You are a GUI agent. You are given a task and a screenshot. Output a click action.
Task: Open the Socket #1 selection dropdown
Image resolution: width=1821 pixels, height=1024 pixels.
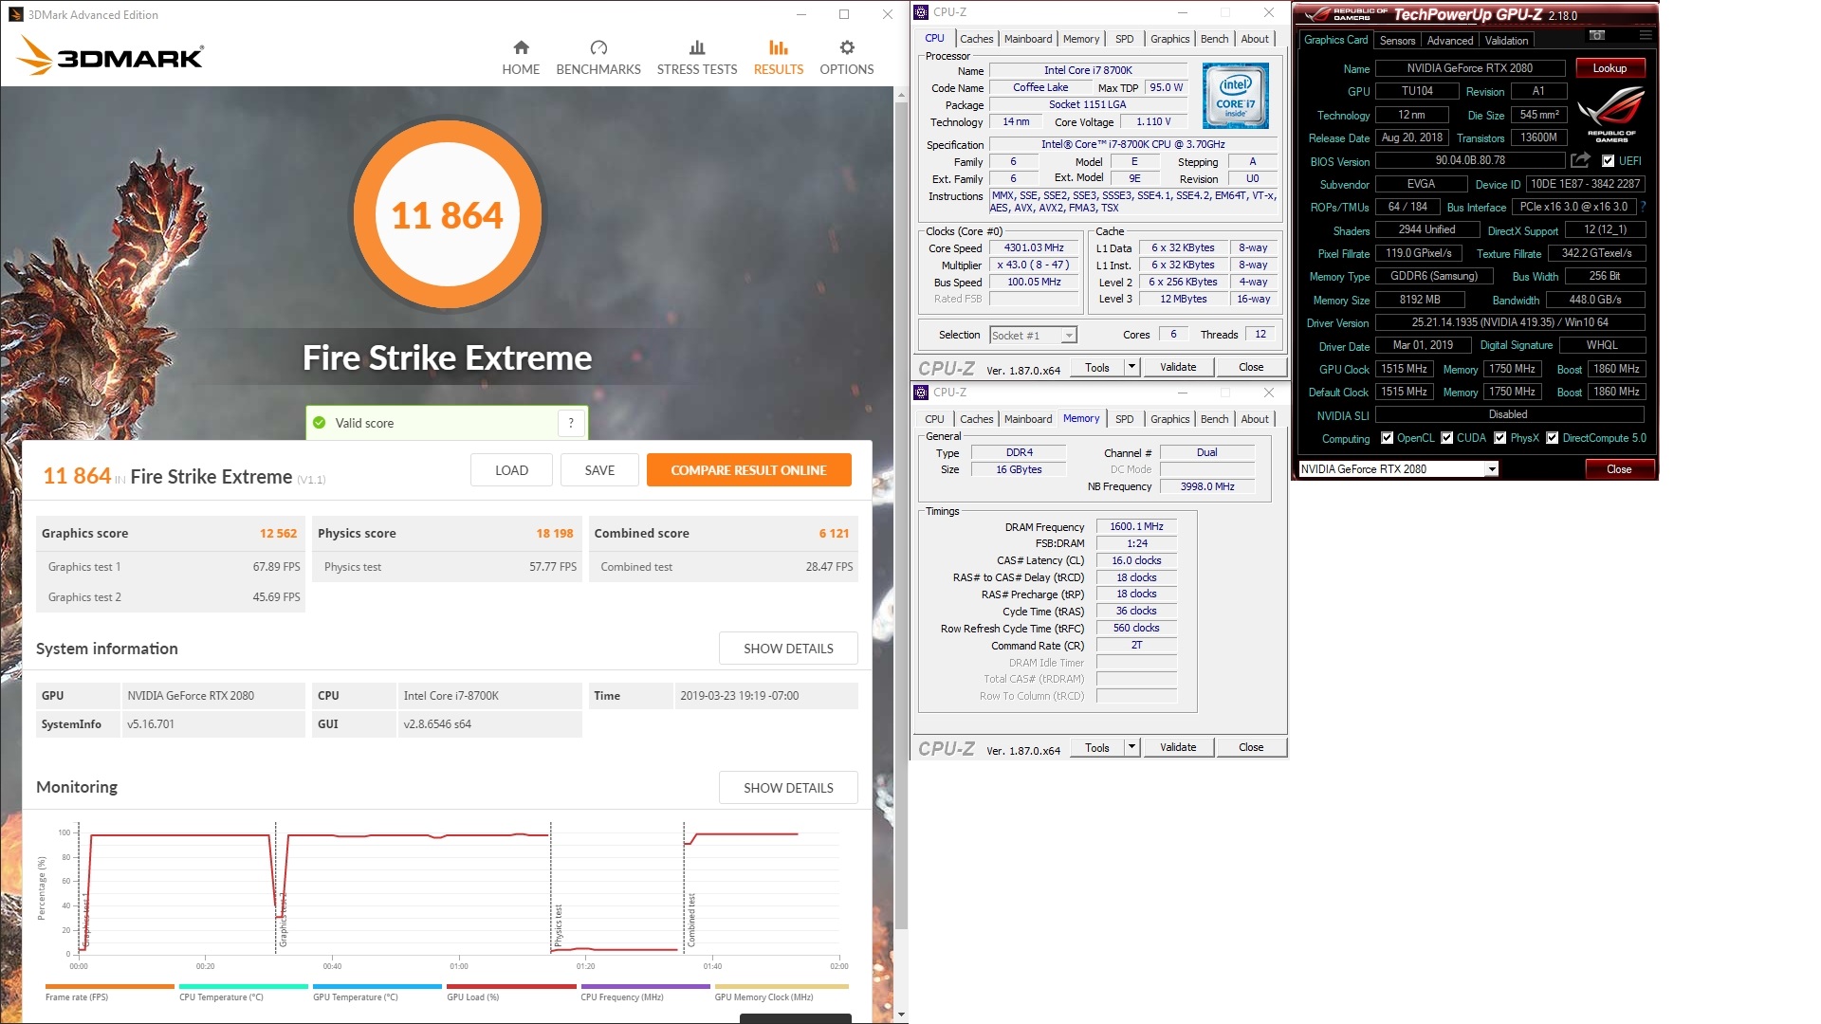tap(1069, 336)
